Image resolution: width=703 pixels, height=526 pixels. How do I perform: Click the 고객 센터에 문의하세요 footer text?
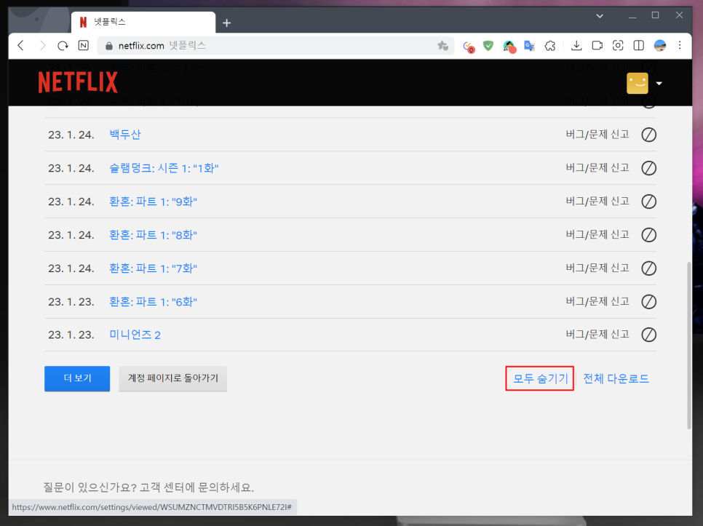[196, 487]
